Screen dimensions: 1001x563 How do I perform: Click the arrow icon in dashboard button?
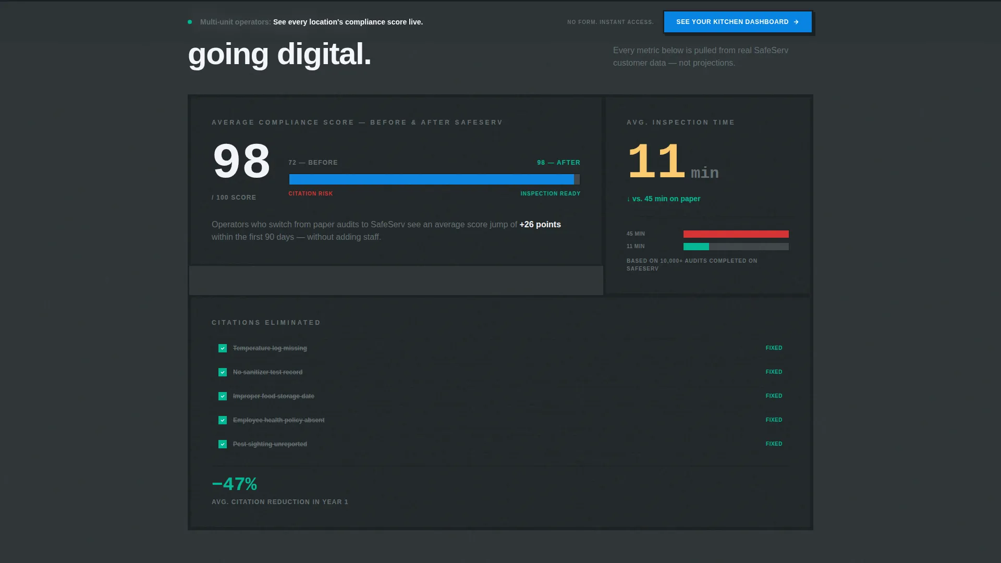(x=796, y=22)
